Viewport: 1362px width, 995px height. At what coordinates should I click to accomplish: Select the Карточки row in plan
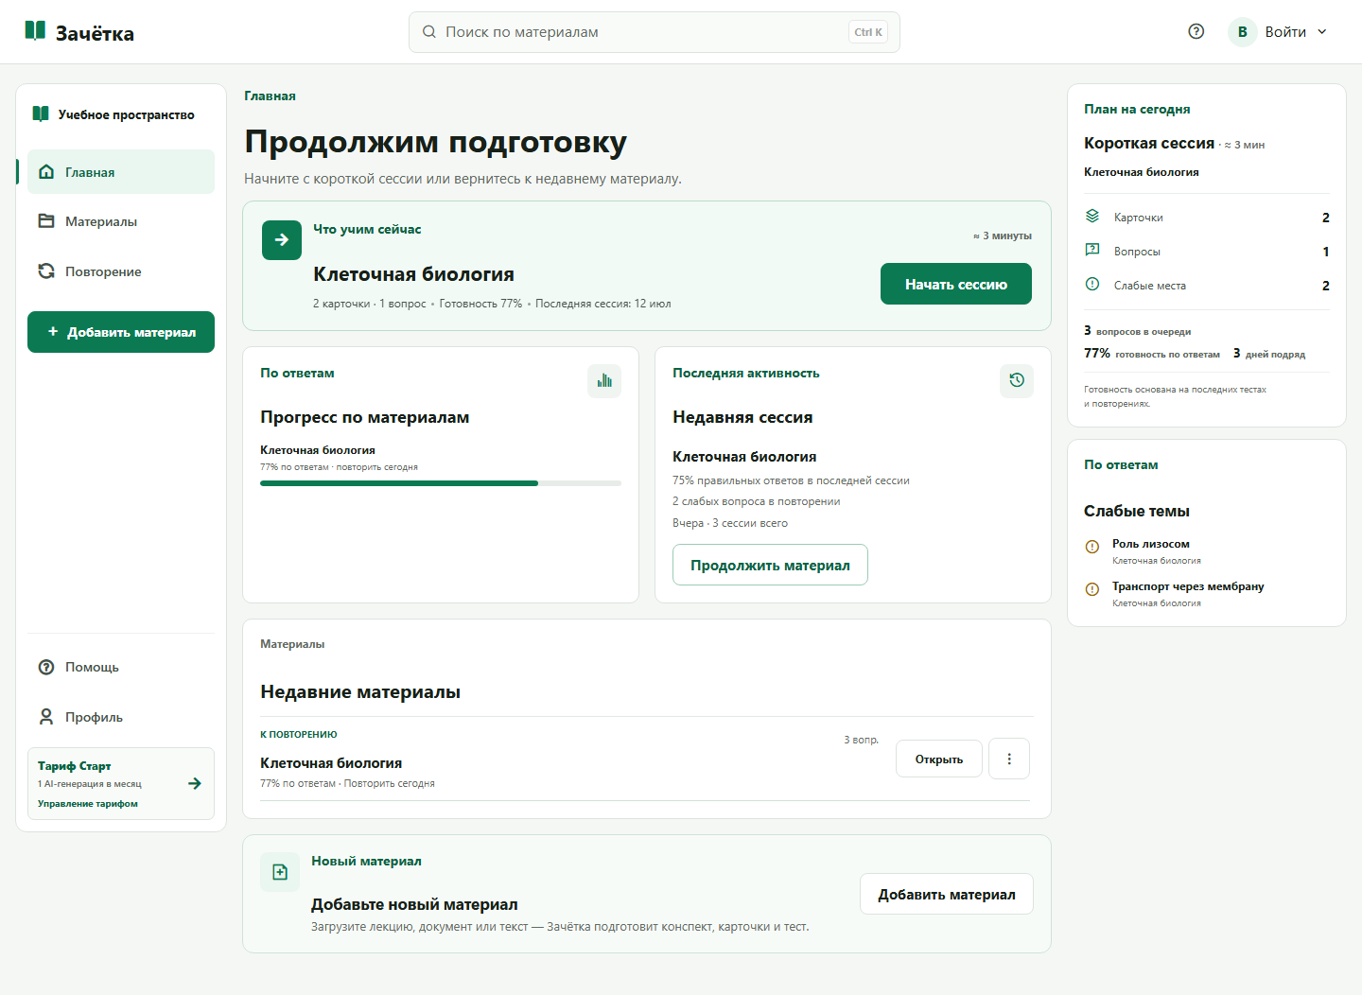point(1207,218)
